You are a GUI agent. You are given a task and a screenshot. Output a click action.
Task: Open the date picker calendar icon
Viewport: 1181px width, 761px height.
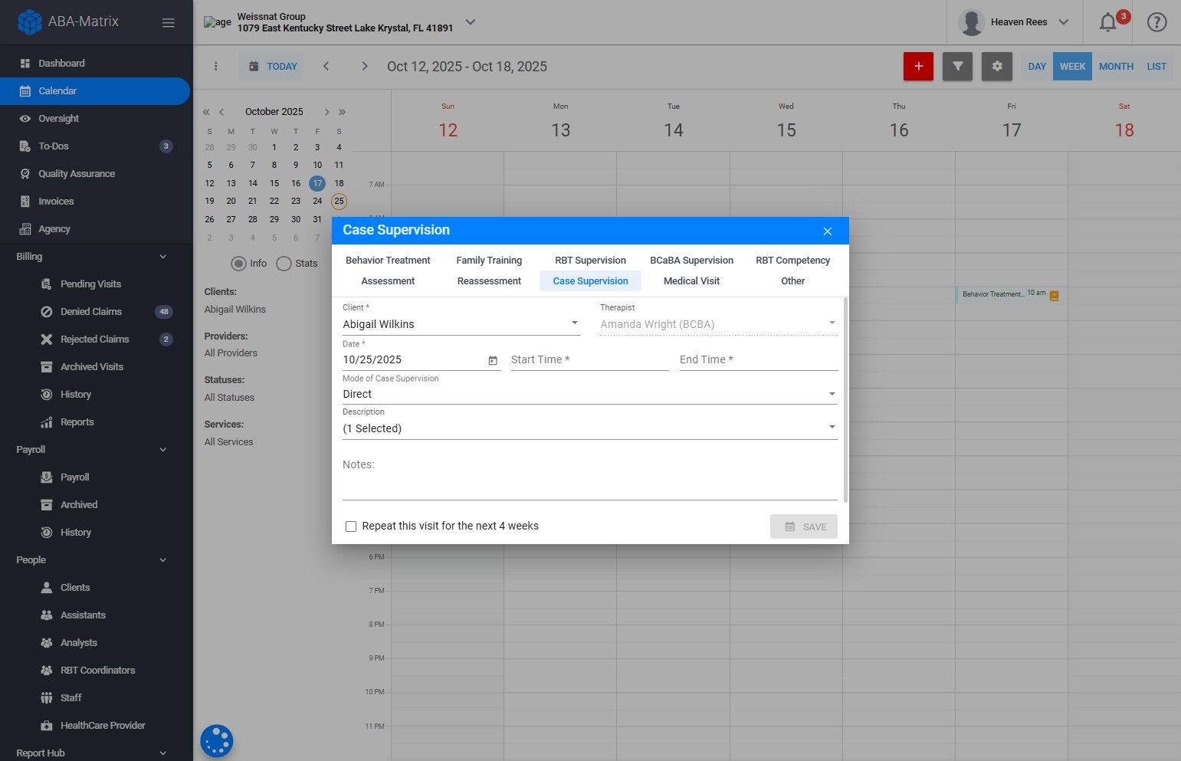point(493,360)
